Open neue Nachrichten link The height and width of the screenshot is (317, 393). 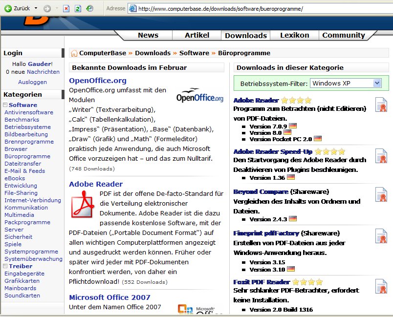point(43,72)
